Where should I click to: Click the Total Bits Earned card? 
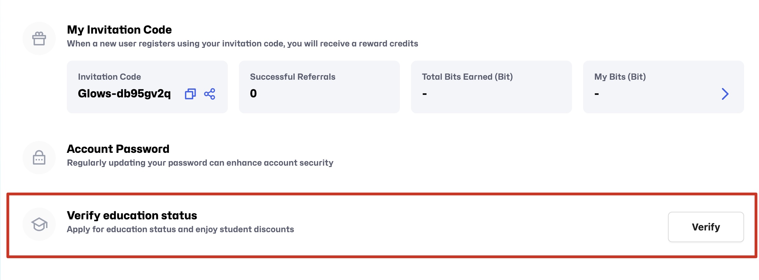[x=491, y=87]
